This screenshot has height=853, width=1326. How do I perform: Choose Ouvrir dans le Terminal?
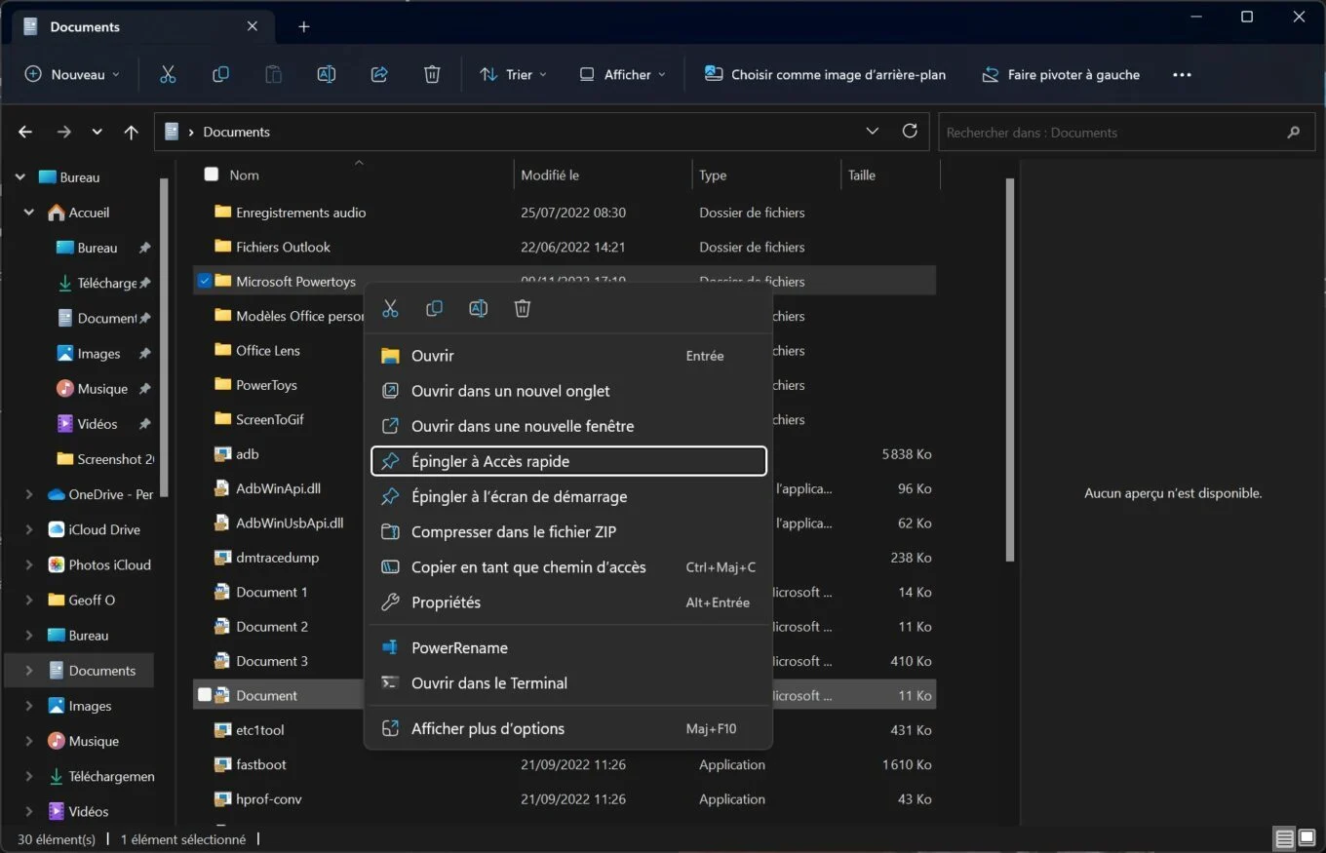tap(568, 683)
